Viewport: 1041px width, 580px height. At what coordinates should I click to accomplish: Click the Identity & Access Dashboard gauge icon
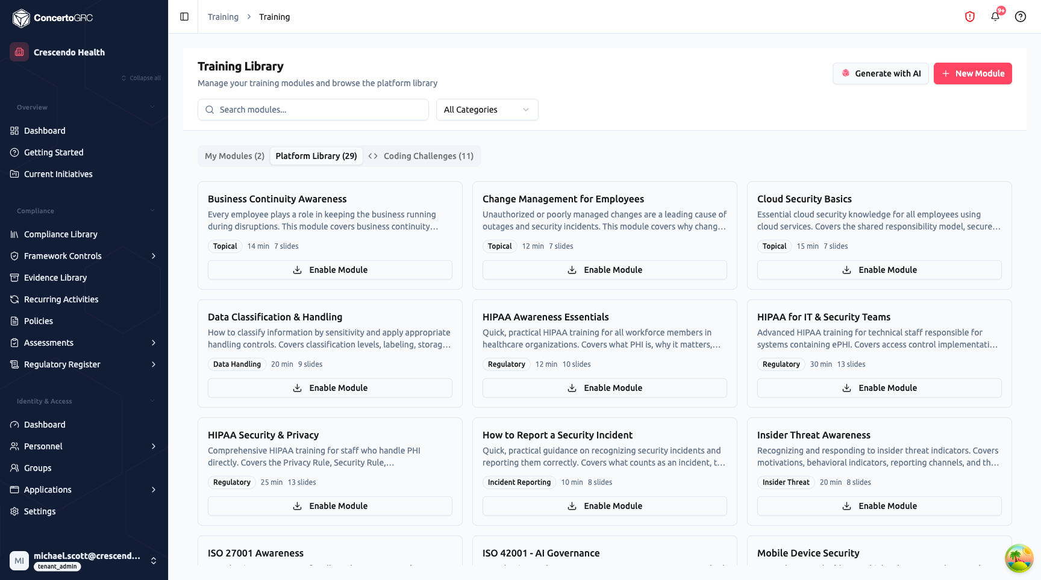tap(14, 425)
